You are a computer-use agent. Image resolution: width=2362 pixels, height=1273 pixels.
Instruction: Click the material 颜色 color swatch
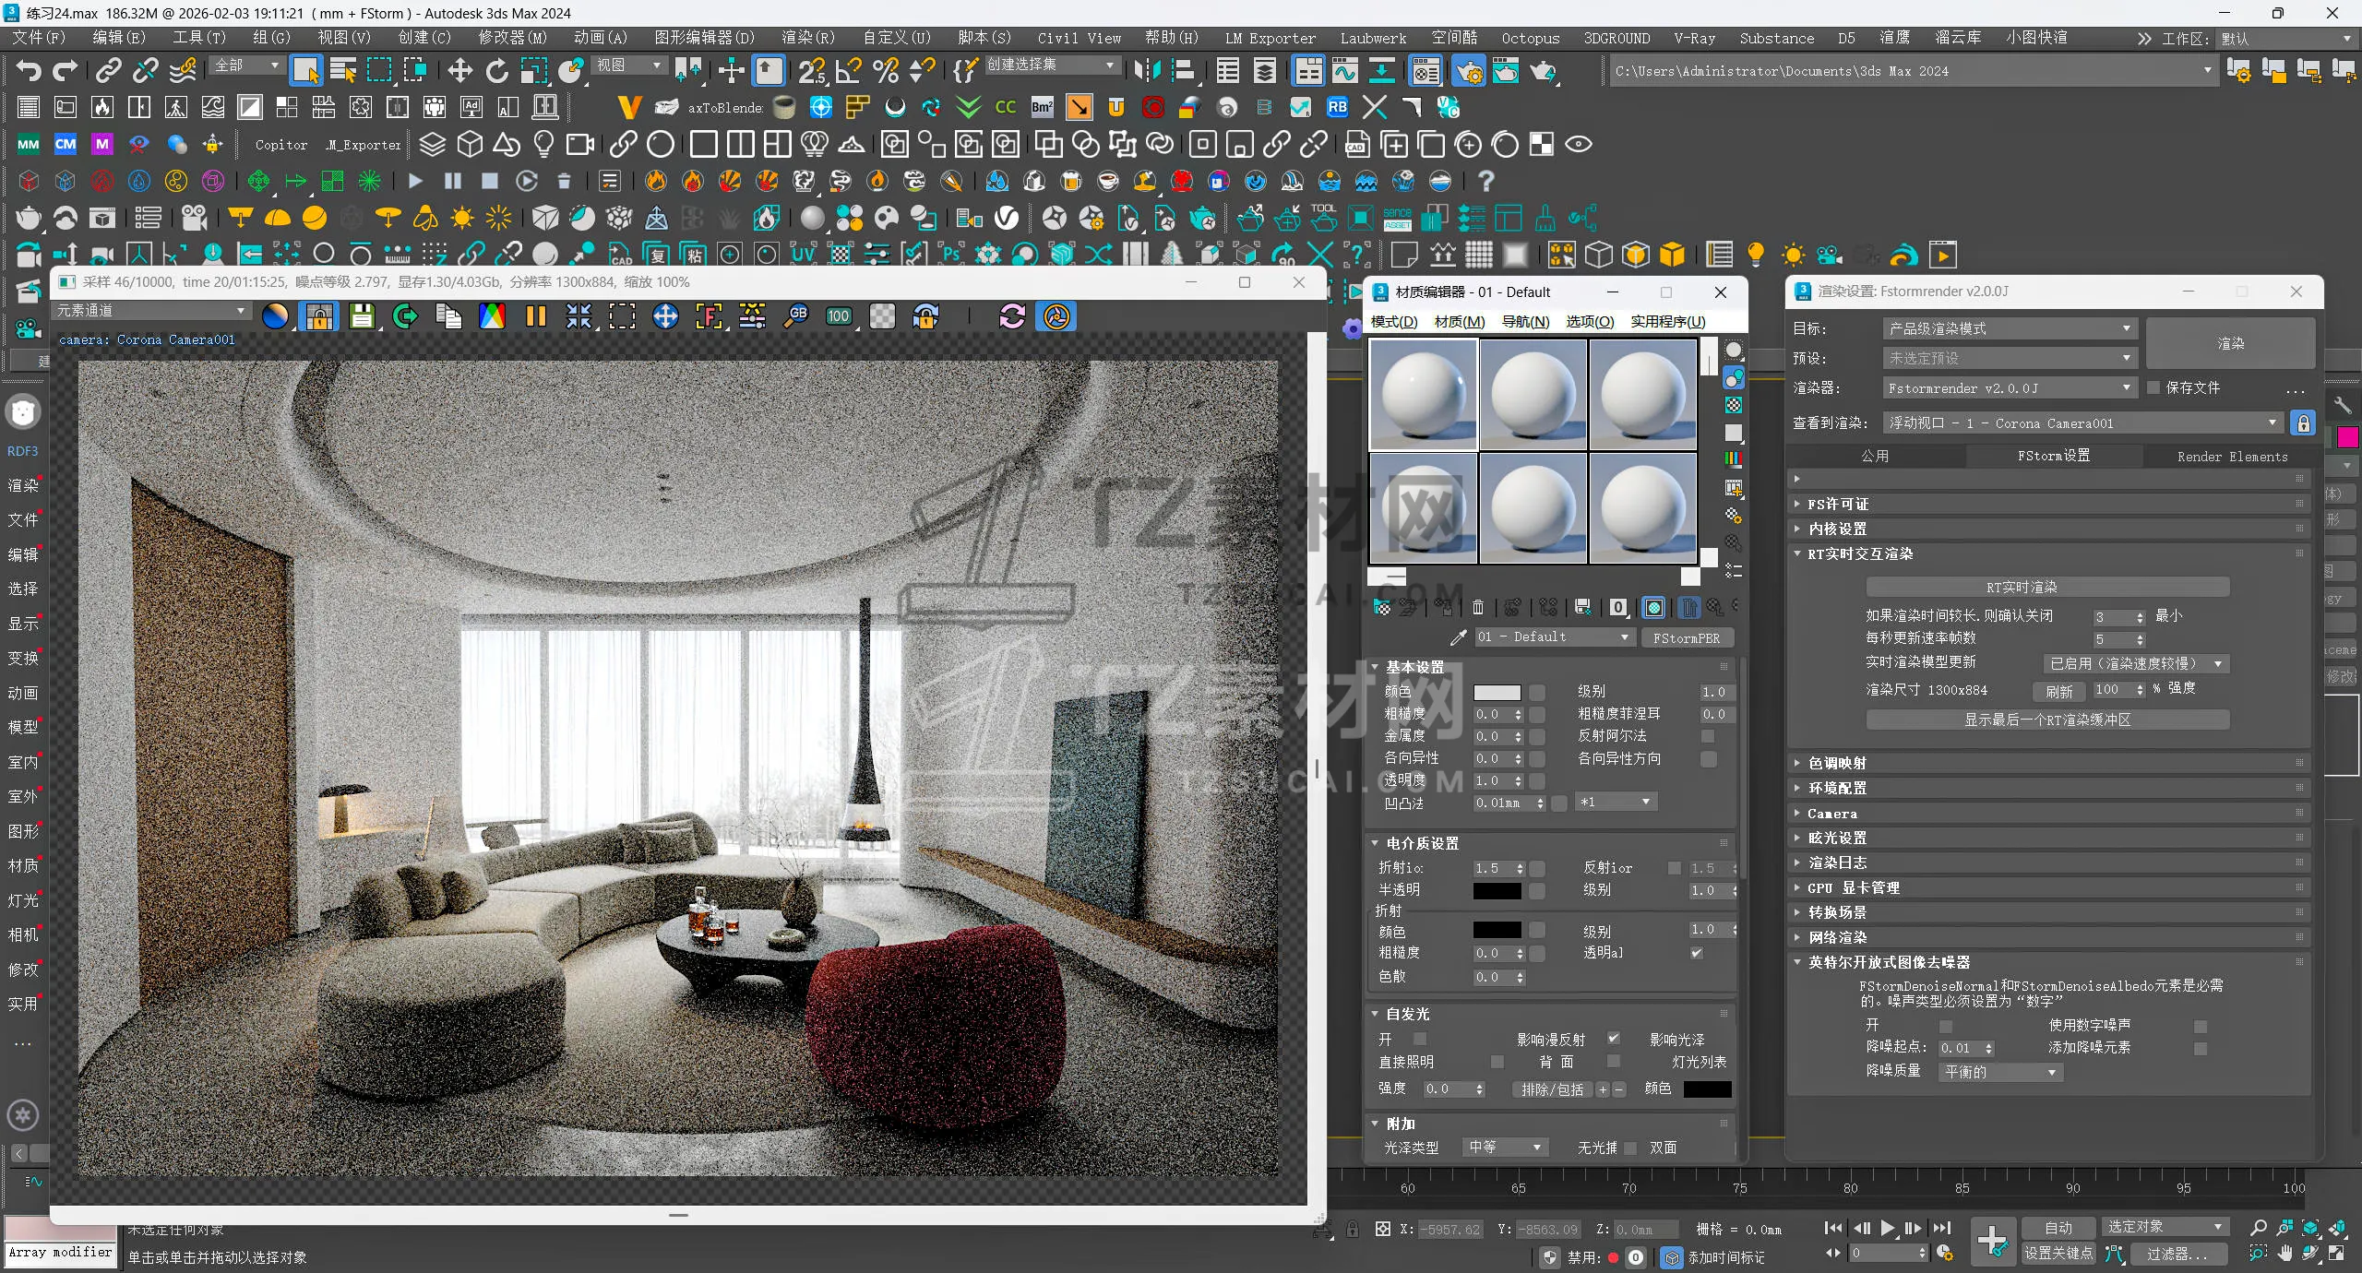click(x=1497, y=692)
